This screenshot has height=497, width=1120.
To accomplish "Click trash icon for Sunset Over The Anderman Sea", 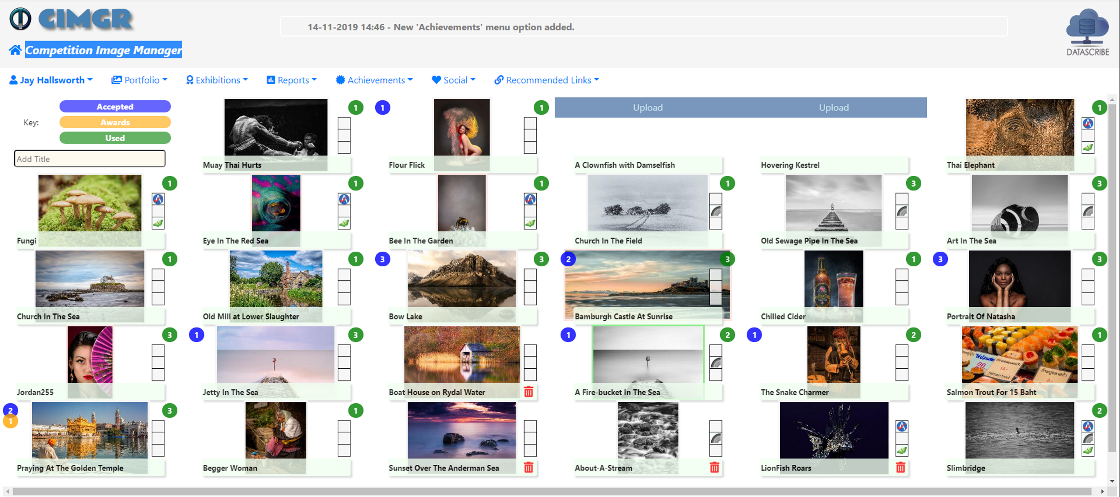I will [x=528, y=467].
